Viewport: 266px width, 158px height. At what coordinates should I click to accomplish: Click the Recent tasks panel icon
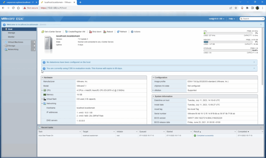(x=39, y=127)
